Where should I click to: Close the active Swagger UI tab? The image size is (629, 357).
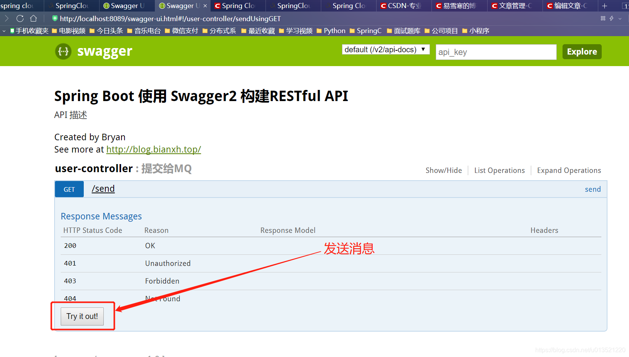click(205, 6)
